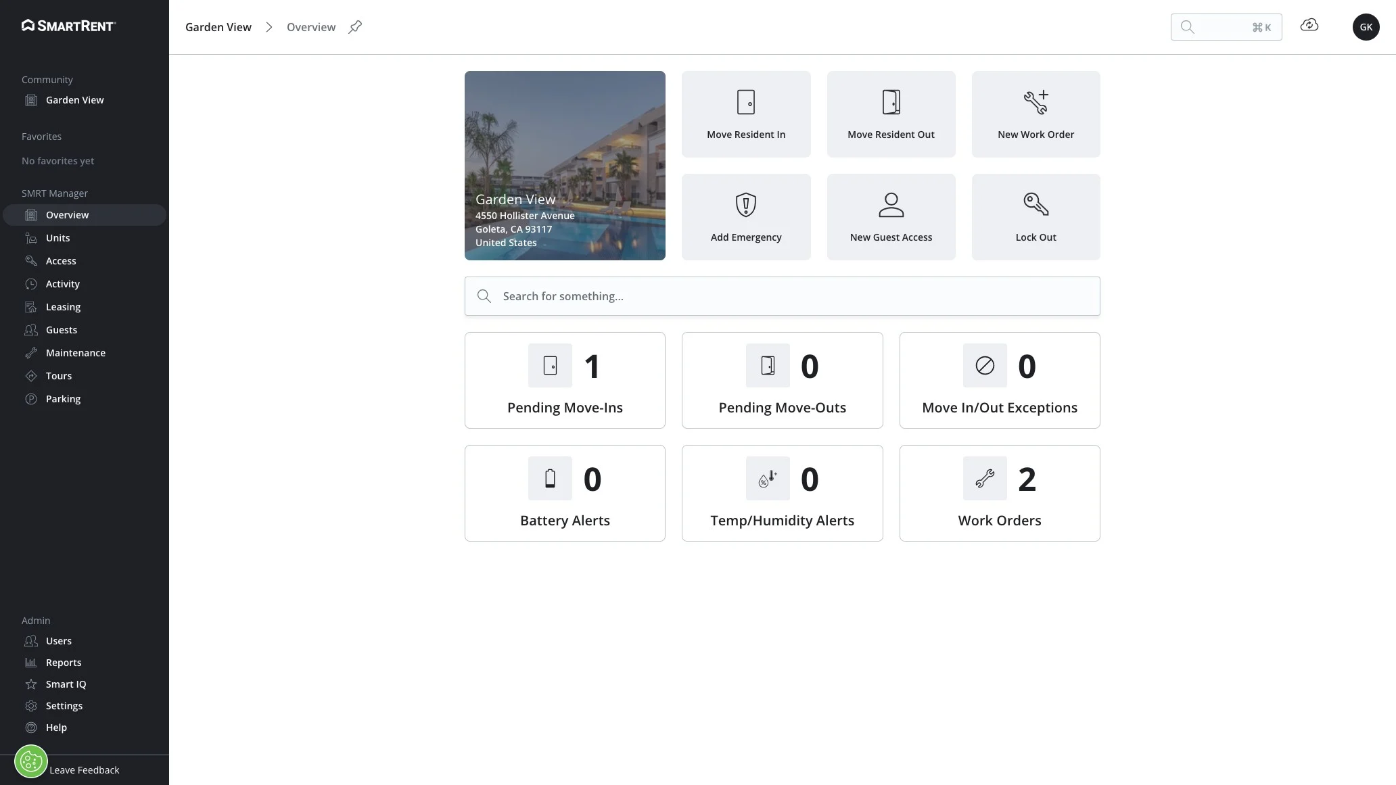Create a New Work Order

click(x=1036, y=114)
